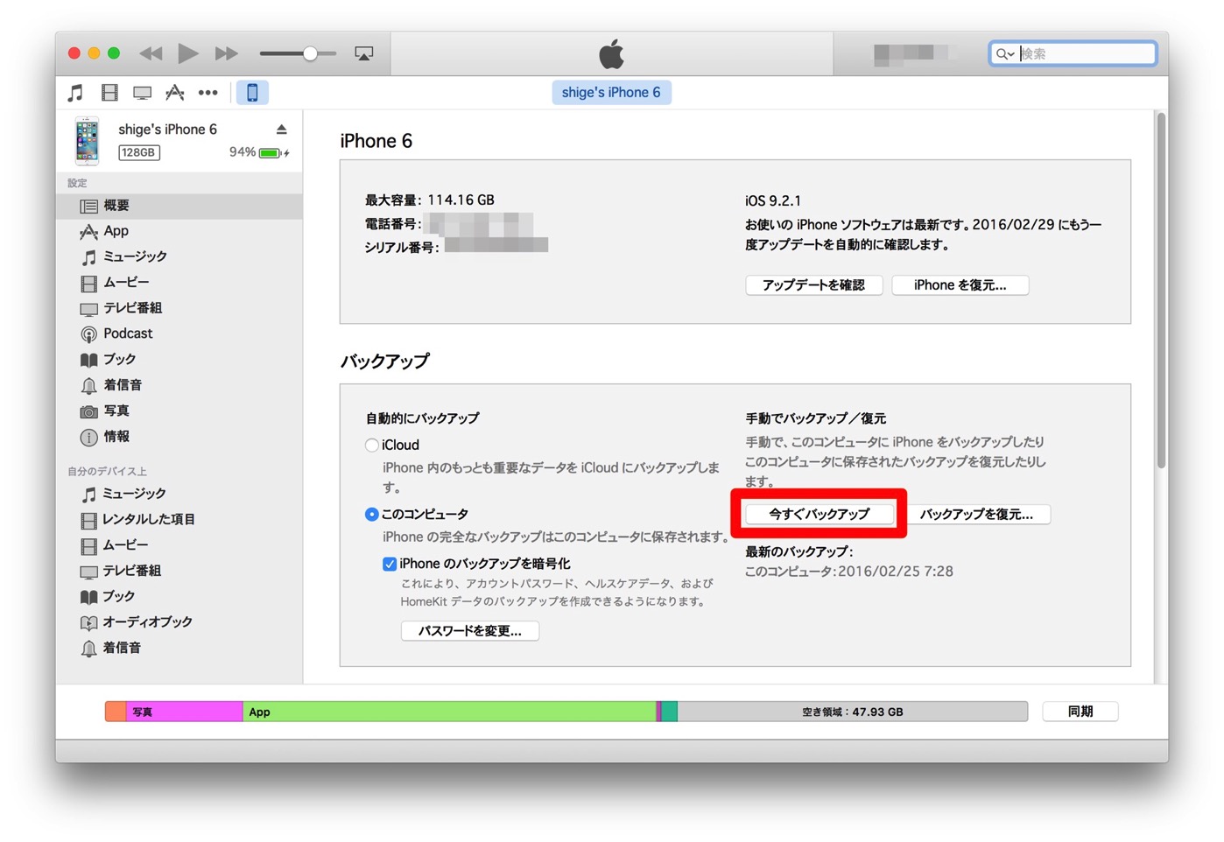Viewport: 1224px width, 842px height.
Task: Open 写真 in the sidebar
Action: coord(179,410)
